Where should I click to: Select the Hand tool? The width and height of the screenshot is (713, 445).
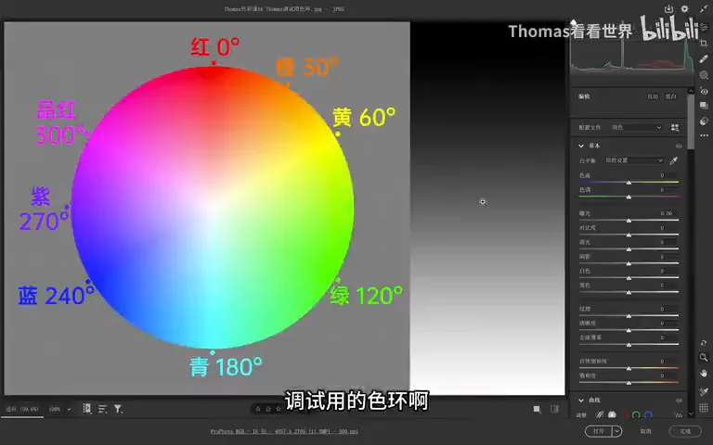tap(704, 374)
